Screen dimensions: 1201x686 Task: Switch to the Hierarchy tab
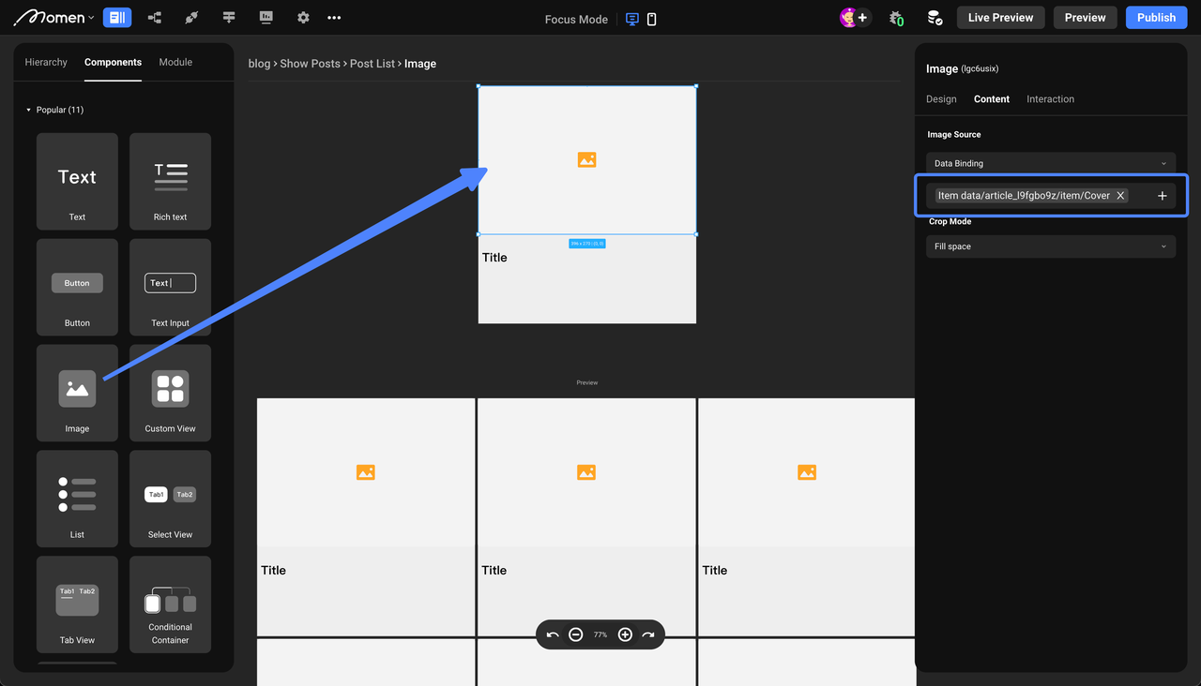point(46,62)
